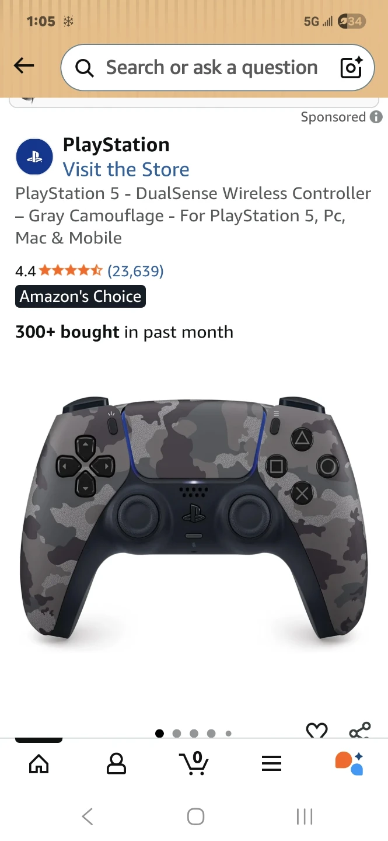Select the fourth image carousel dot
388x841 pixels.
click(211, 734)
